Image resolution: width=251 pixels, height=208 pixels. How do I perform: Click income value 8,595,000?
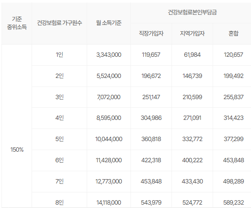(x=109, y=118)
